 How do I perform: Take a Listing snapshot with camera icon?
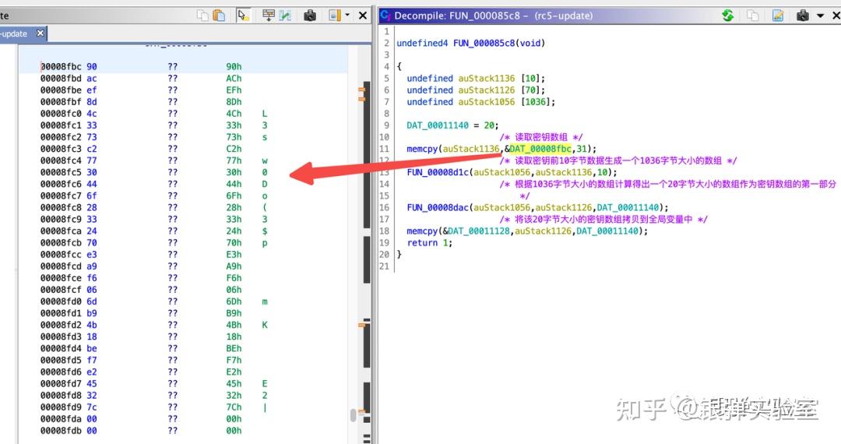pos(310,16)
